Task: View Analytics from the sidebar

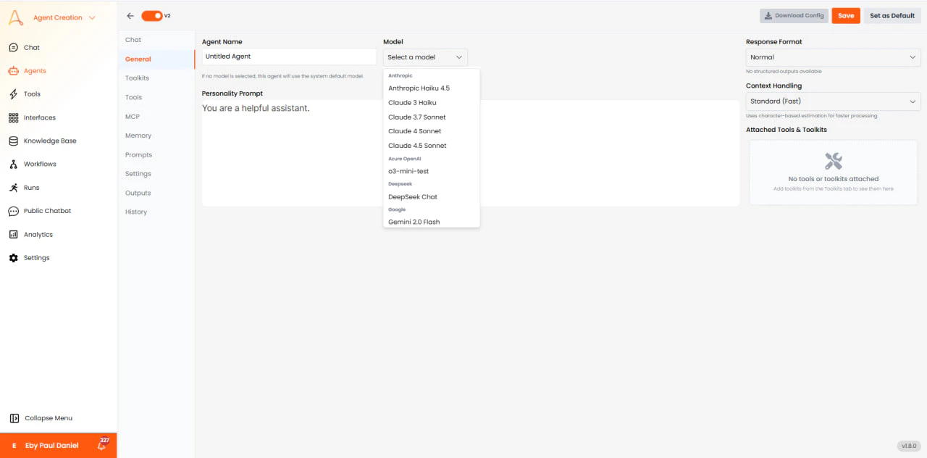Action: (x=38, y=234)
